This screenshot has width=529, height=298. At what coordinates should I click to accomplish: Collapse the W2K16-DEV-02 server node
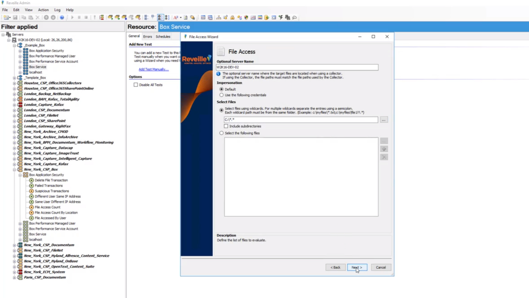[x=9, y=40]
